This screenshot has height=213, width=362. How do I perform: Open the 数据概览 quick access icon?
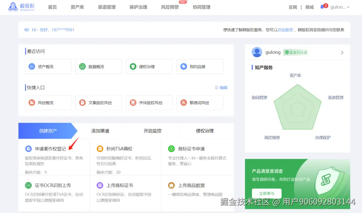(83, 66)
